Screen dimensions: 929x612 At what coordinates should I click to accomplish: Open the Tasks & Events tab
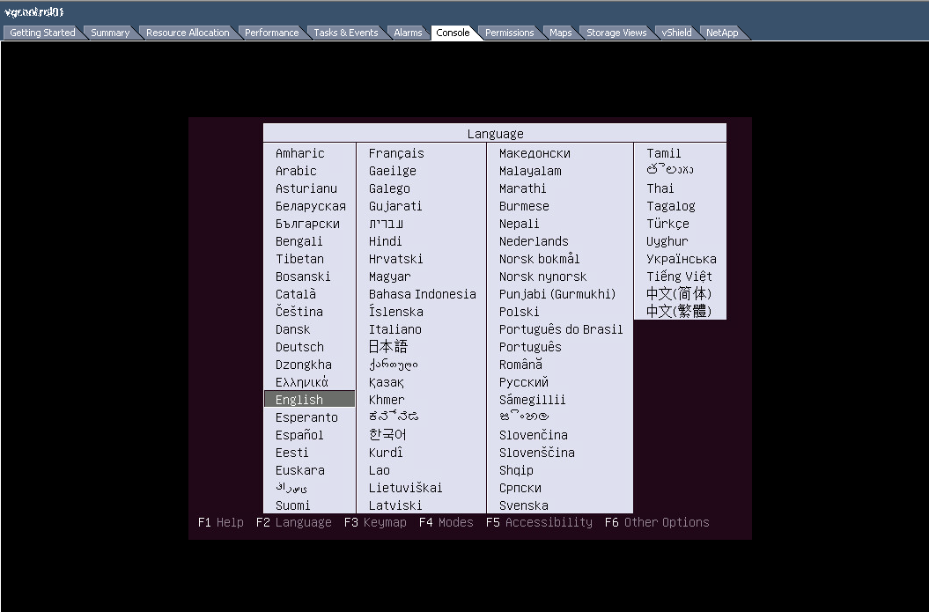[x=345, y=33]
